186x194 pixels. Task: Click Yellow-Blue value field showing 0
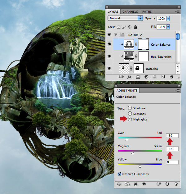pyautogui.click(x=172, y=162)
